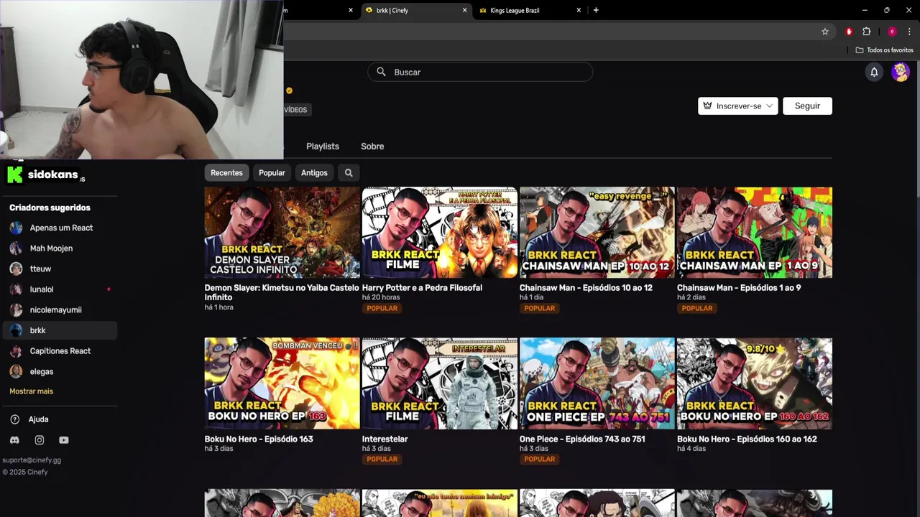The width and height of the screenshot is (920, 517).
Task: Click the nicolemayumii name in sidebar
Action: point(55,310)
